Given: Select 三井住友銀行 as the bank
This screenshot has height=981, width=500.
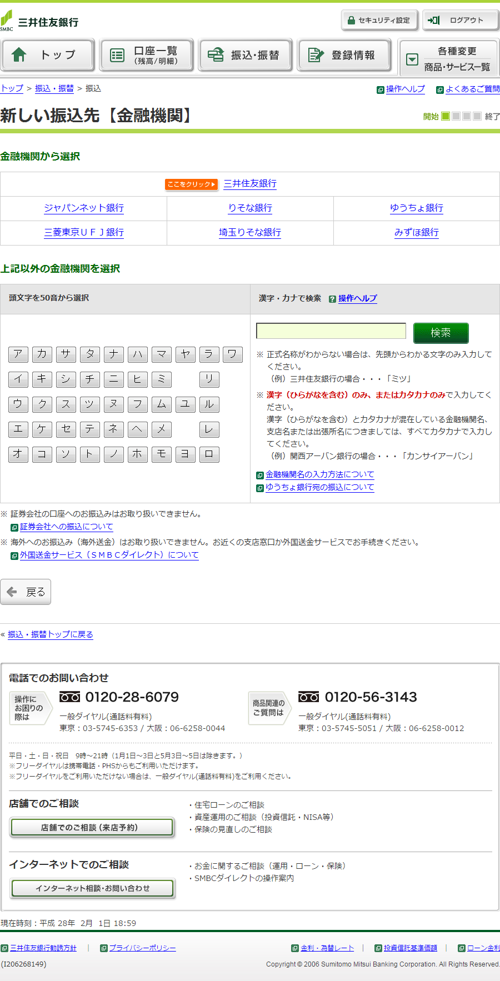Looking at the screenshot, I should tap(250, 183).
